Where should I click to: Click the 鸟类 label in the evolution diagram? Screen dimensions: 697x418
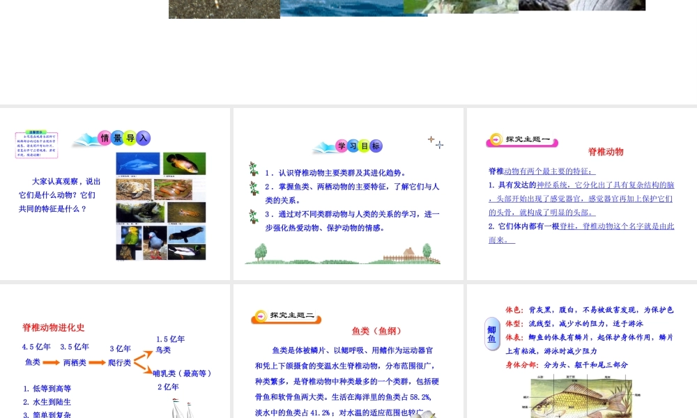click(x=164, y=350)
